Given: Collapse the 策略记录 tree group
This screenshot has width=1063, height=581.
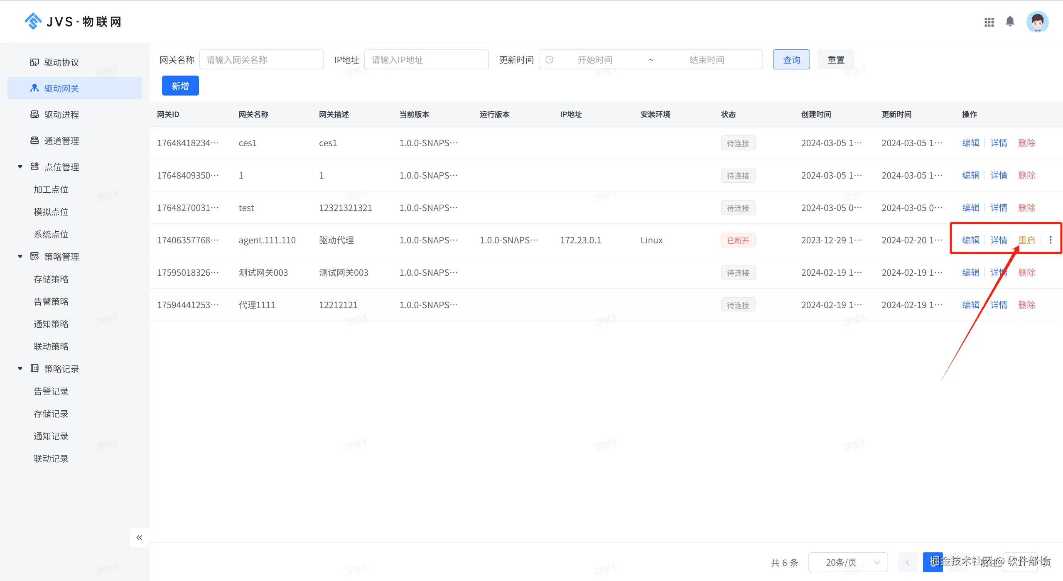Looking at the screenshot, I should click(20, 369).
